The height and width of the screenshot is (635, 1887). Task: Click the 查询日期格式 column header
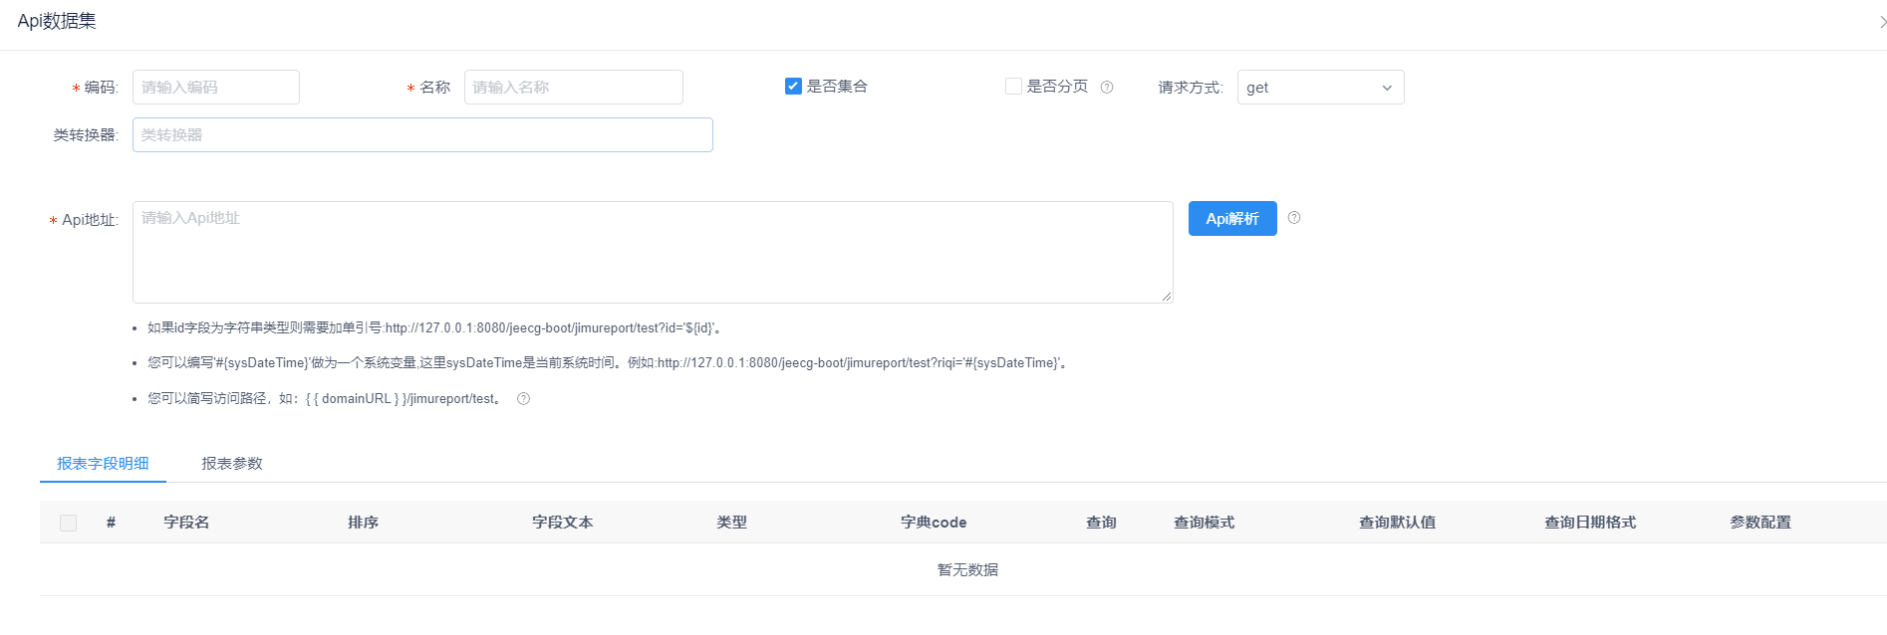(x=1590, y=522)
